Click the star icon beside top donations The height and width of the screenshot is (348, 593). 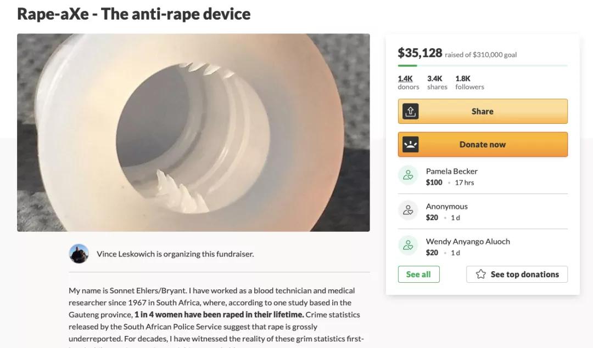[481, 274]
